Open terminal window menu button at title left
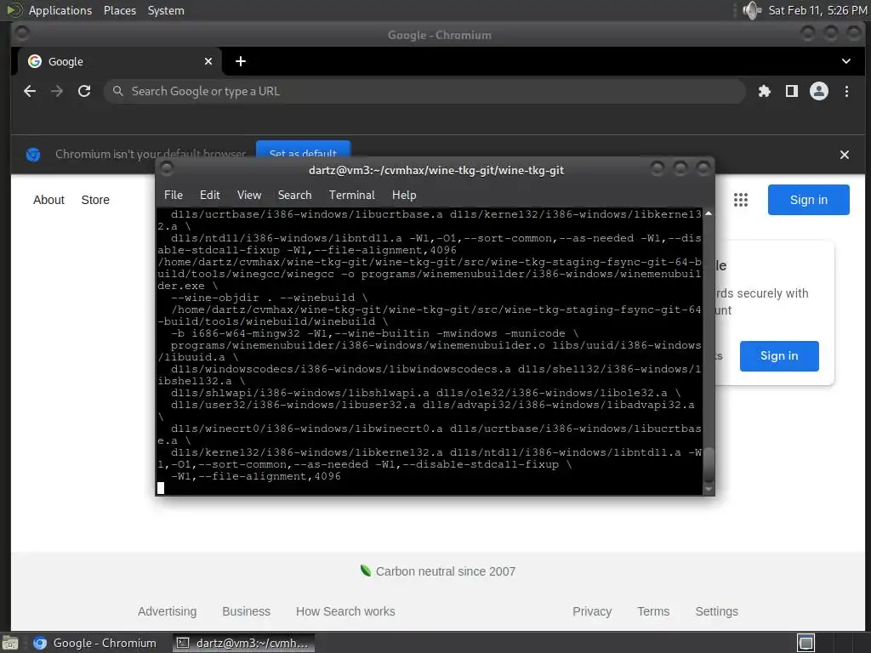 [x=167, y=168]
